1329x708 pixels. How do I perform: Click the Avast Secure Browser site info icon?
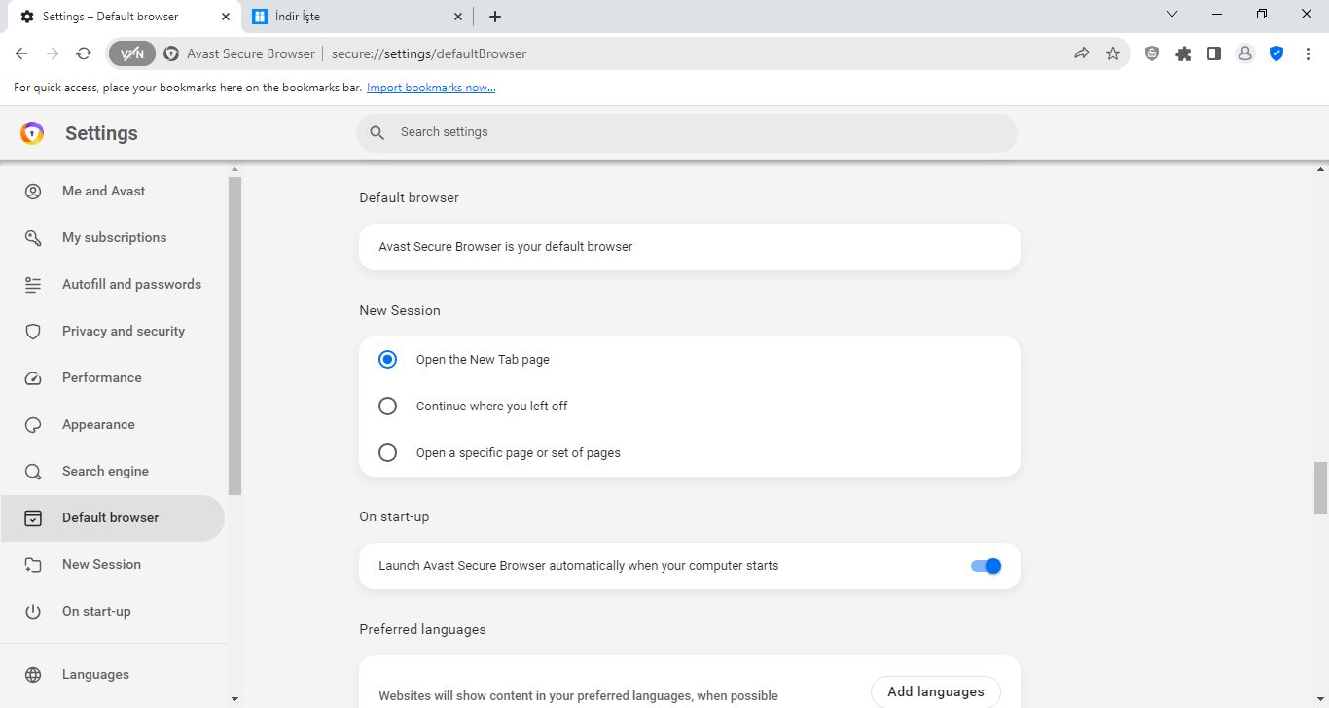(171, 53)
